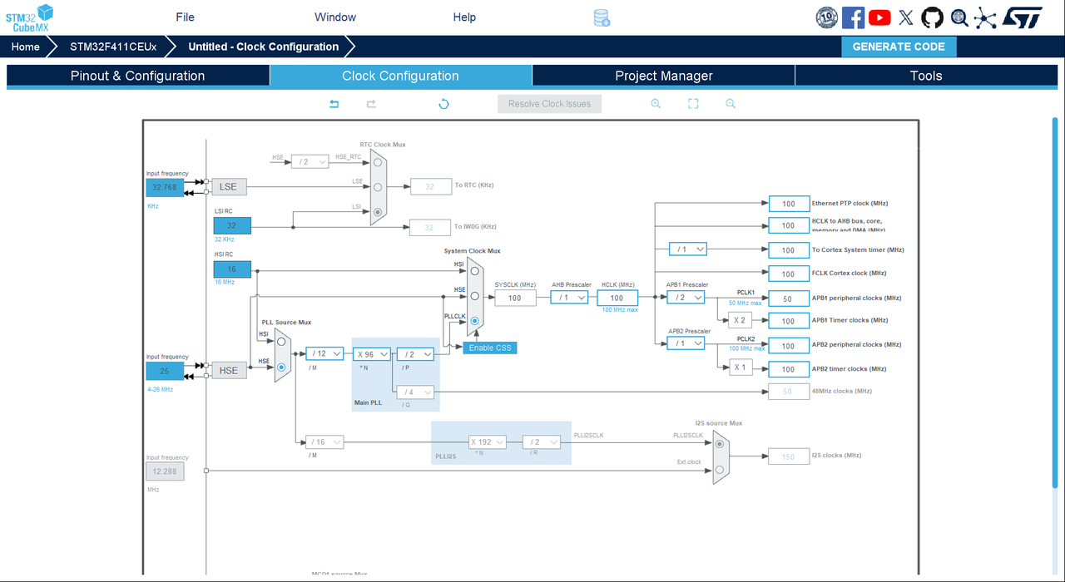This screenshot has width=1065, height=582.
Task: Select HSE_RTC in RTC Clock Mux
Action: (378, 162)
